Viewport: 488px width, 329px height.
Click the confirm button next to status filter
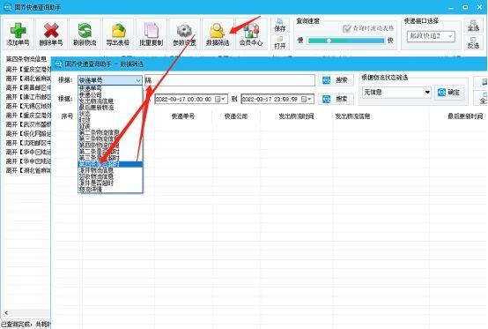[x=449, y=93]
